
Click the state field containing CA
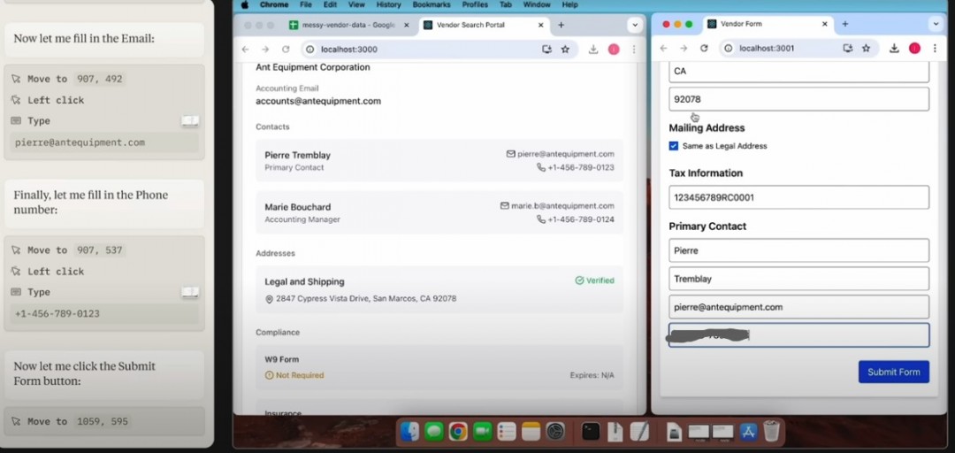coord(799,71)
